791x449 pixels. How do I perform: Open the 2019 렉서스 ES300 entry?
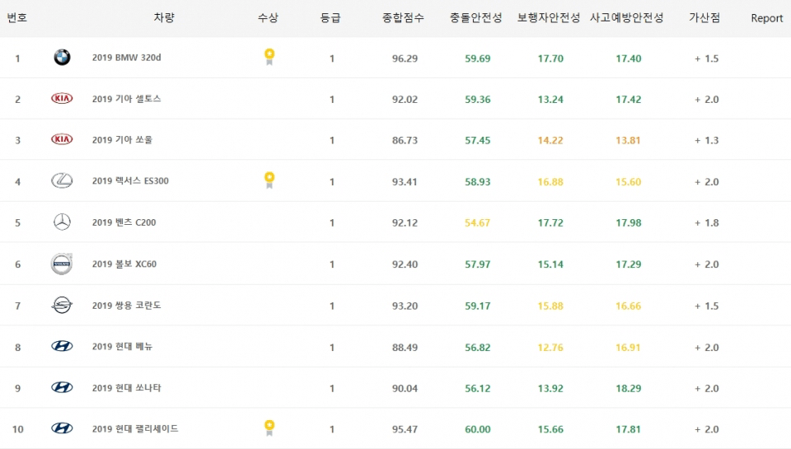pyautogui.click(x=130, y=180)
